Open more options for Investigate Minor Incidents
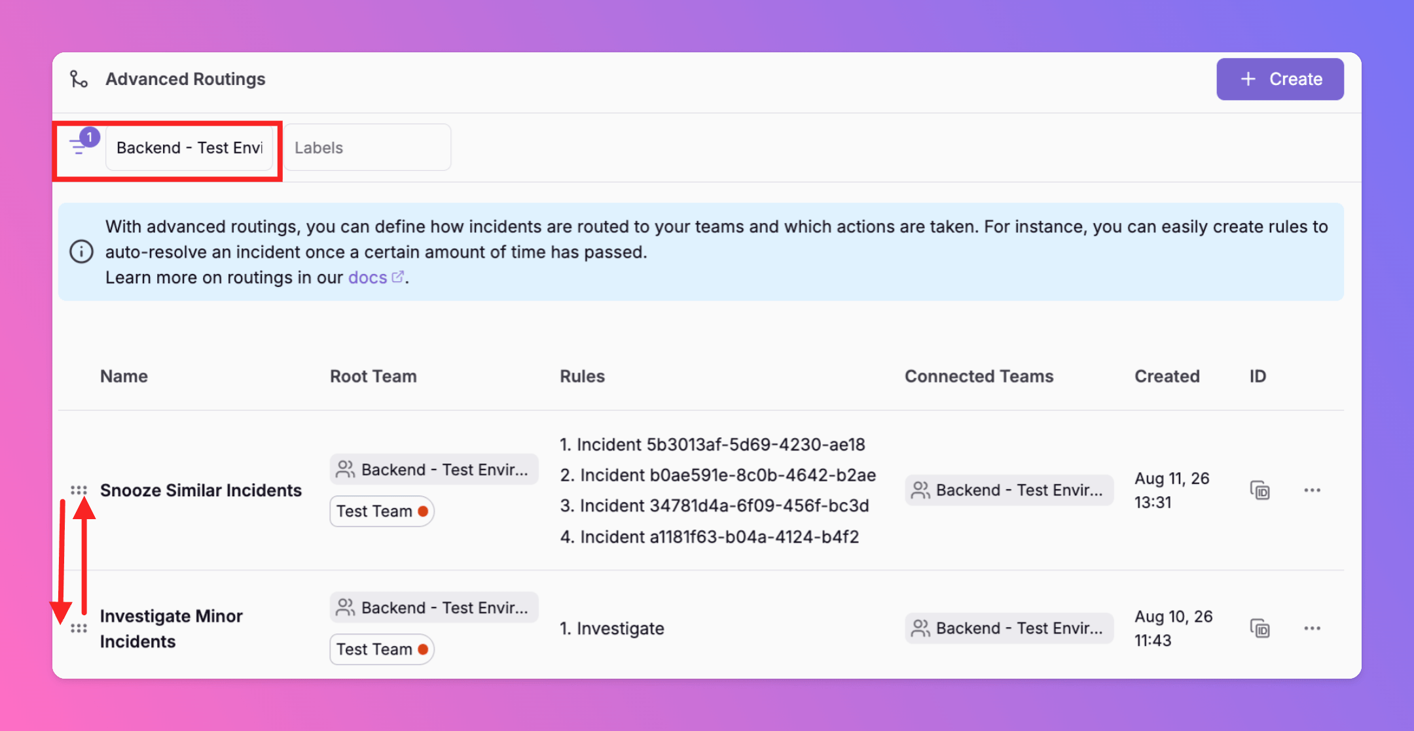This screenshot has width=1414, height=731. click(1312, 628)
